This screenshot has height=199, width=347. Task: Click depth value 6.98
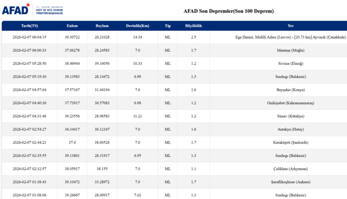[137, 103]
